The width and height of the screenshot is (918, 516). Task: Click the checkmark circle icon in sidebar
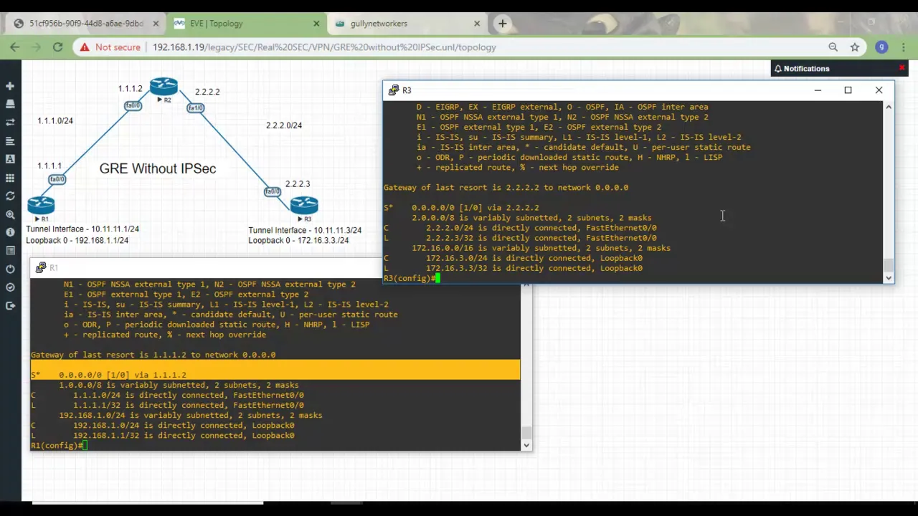[10, 287]
